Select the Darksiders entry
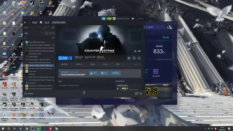Image resolution: width=233 pixels, height=131 pixels. (32, 83)
